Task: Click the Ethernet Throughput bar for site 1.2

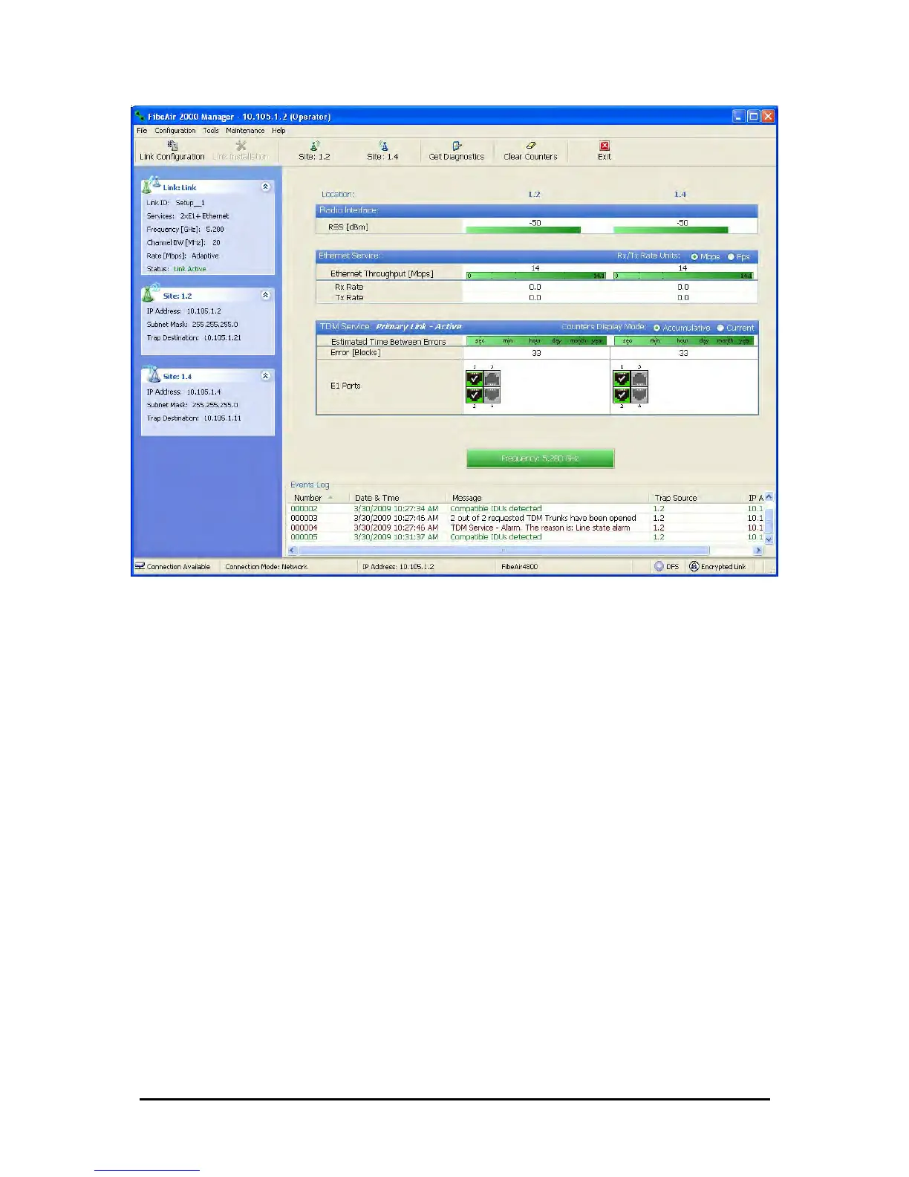Action: 536,276
